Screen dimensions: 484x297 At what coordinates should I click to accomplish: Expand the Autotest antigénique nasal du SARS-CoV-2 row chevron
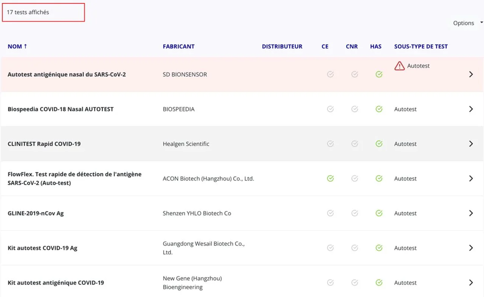pos(471,74)
